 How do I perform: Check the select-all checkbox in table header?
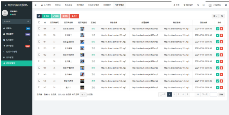[39, 22]
